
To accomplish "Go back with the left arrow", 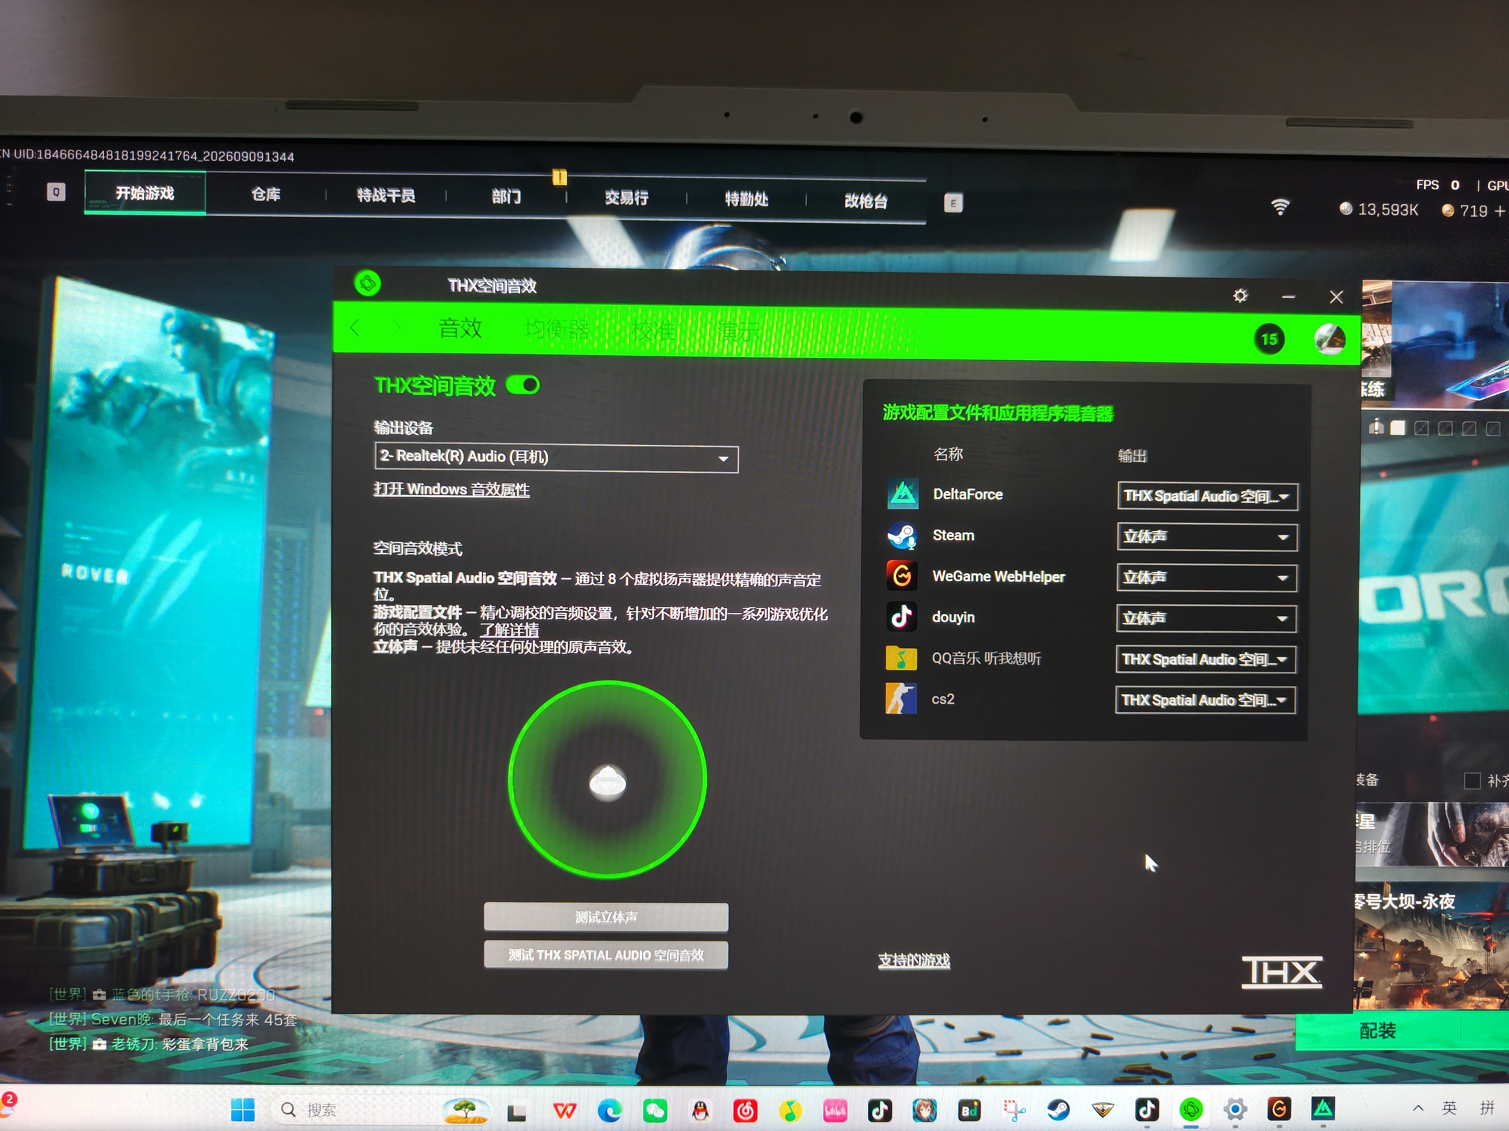I will coord(355,328).
